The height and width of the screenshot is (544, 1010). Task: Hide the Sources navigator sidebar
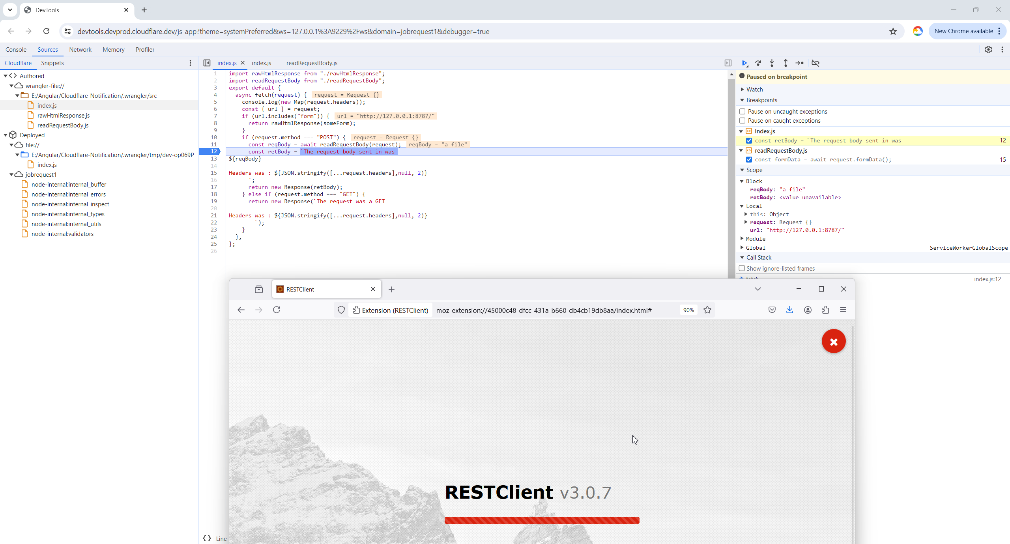point(207,63)
